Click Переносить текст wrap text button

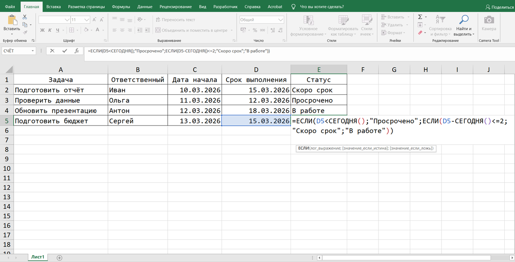tap(175, 20)
